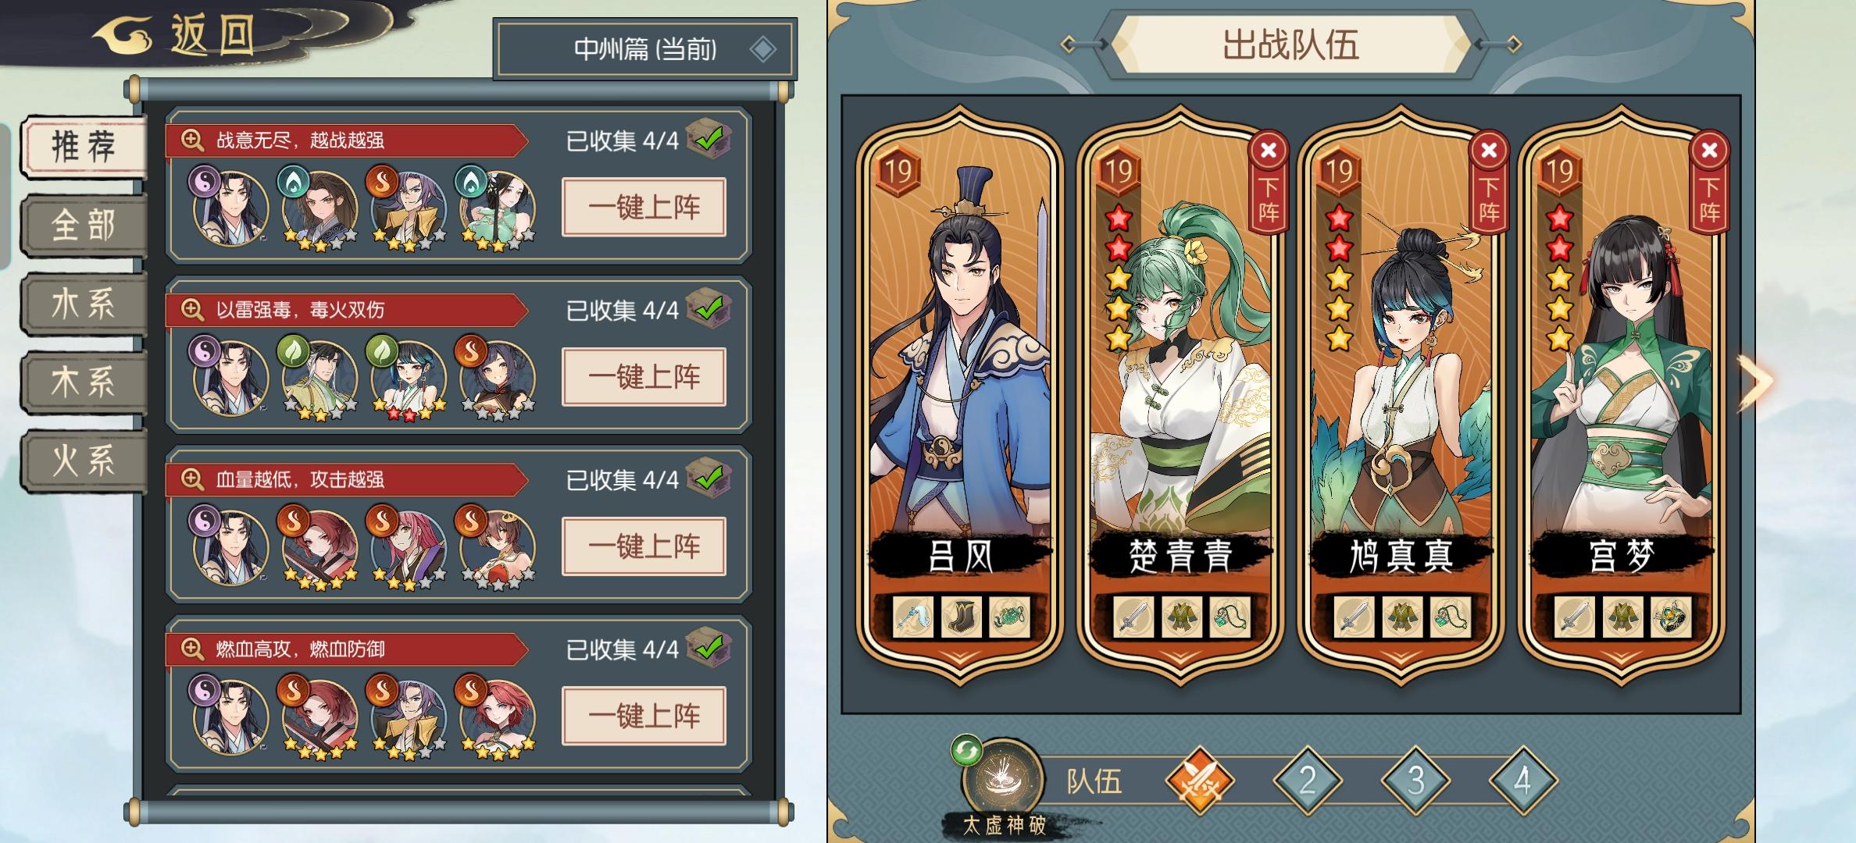1856x843 pixels.
Task: Click 一键上阵 for 血量越低，攻击越强 lineup
Action: pos(644,546)
